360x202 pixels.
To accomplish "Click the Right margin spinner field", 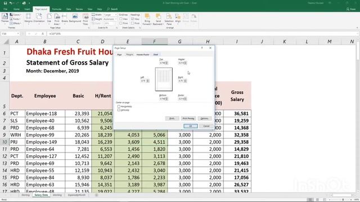I will coord(182,81).
